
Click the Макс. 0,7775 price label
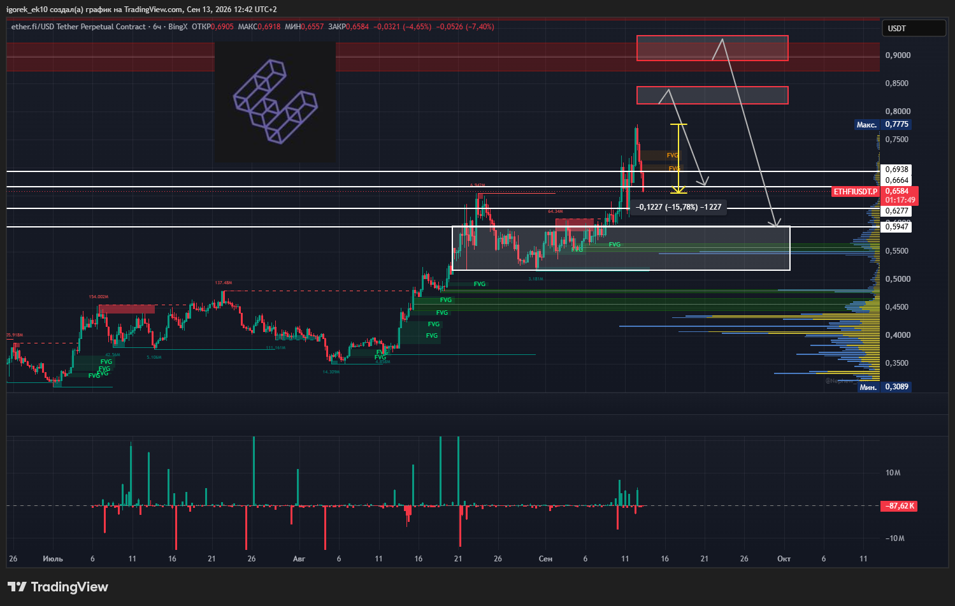883,124
